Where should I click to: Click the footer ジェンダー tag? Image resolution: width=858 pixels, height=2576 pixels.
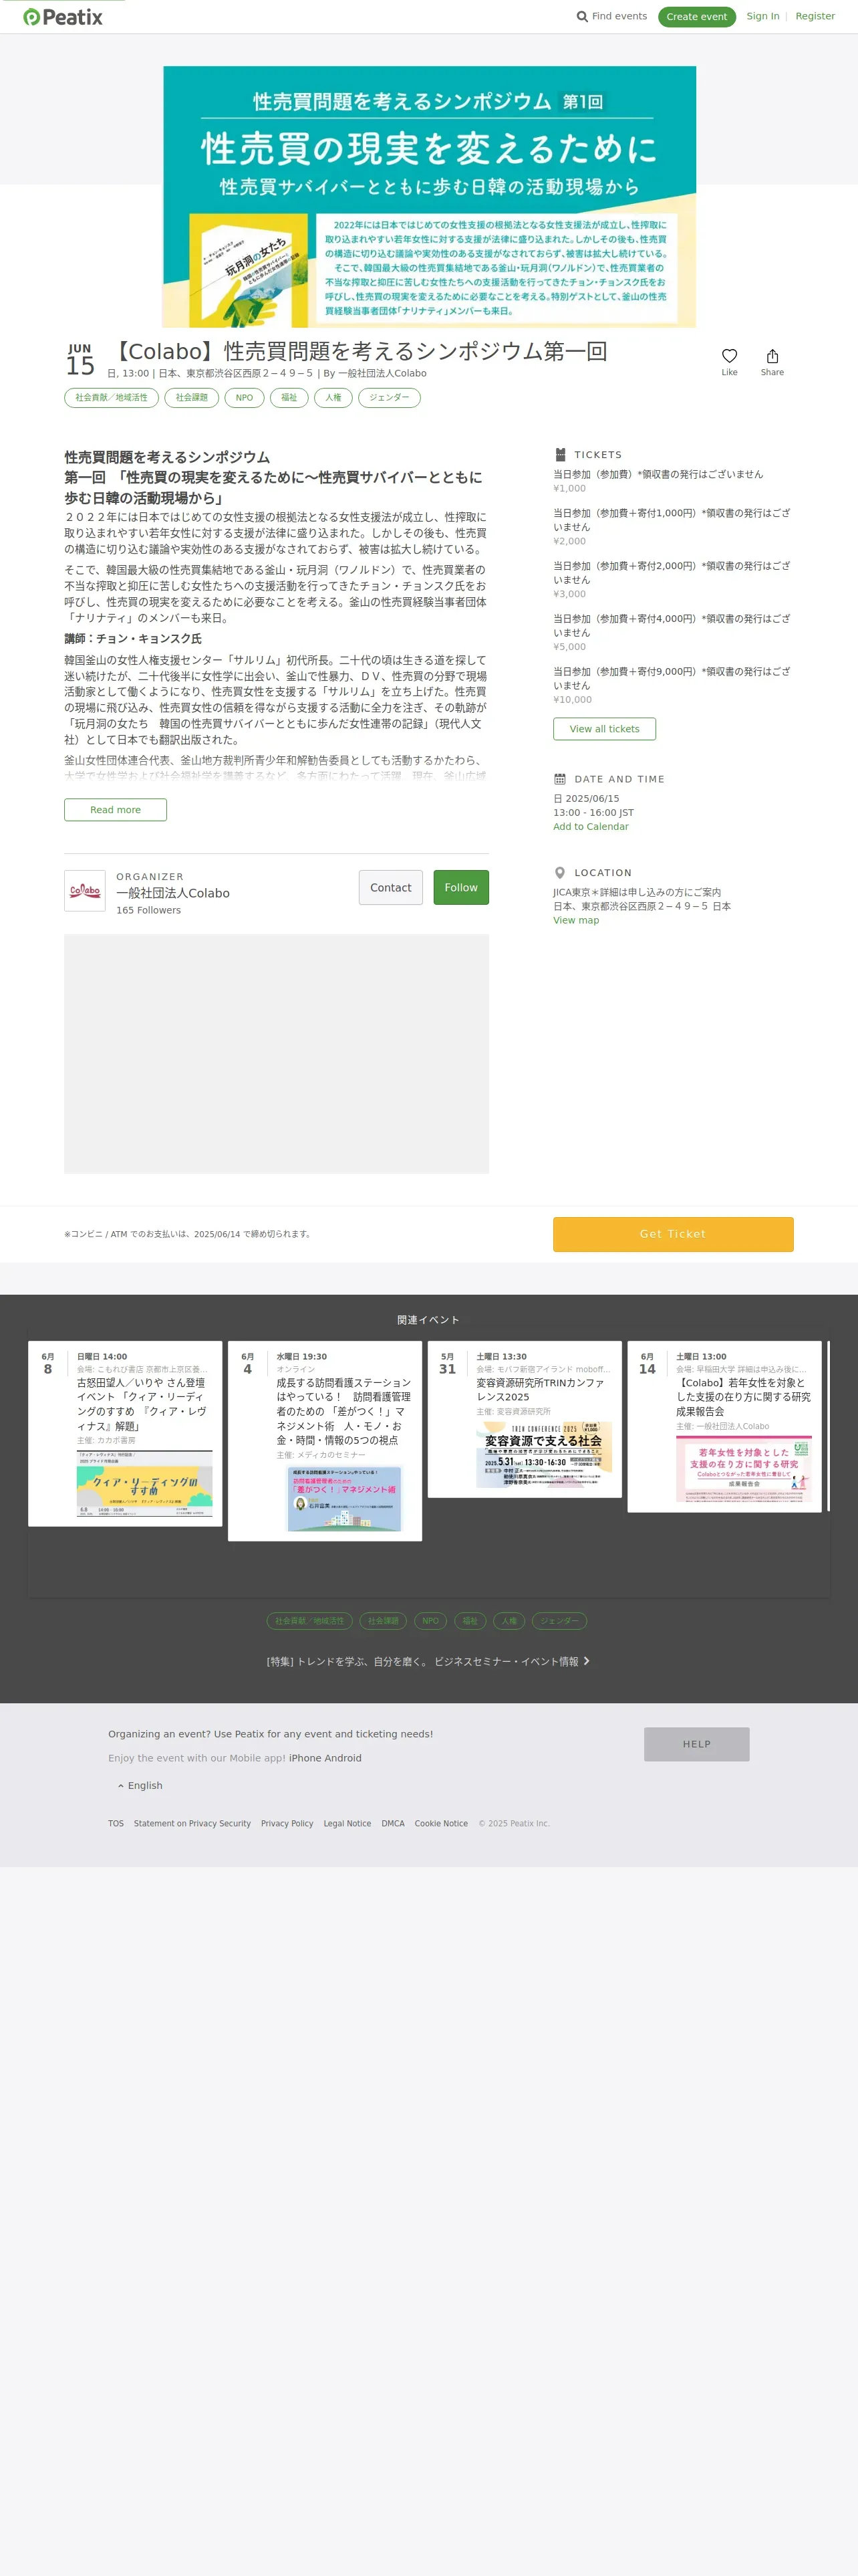(559, 1621)
